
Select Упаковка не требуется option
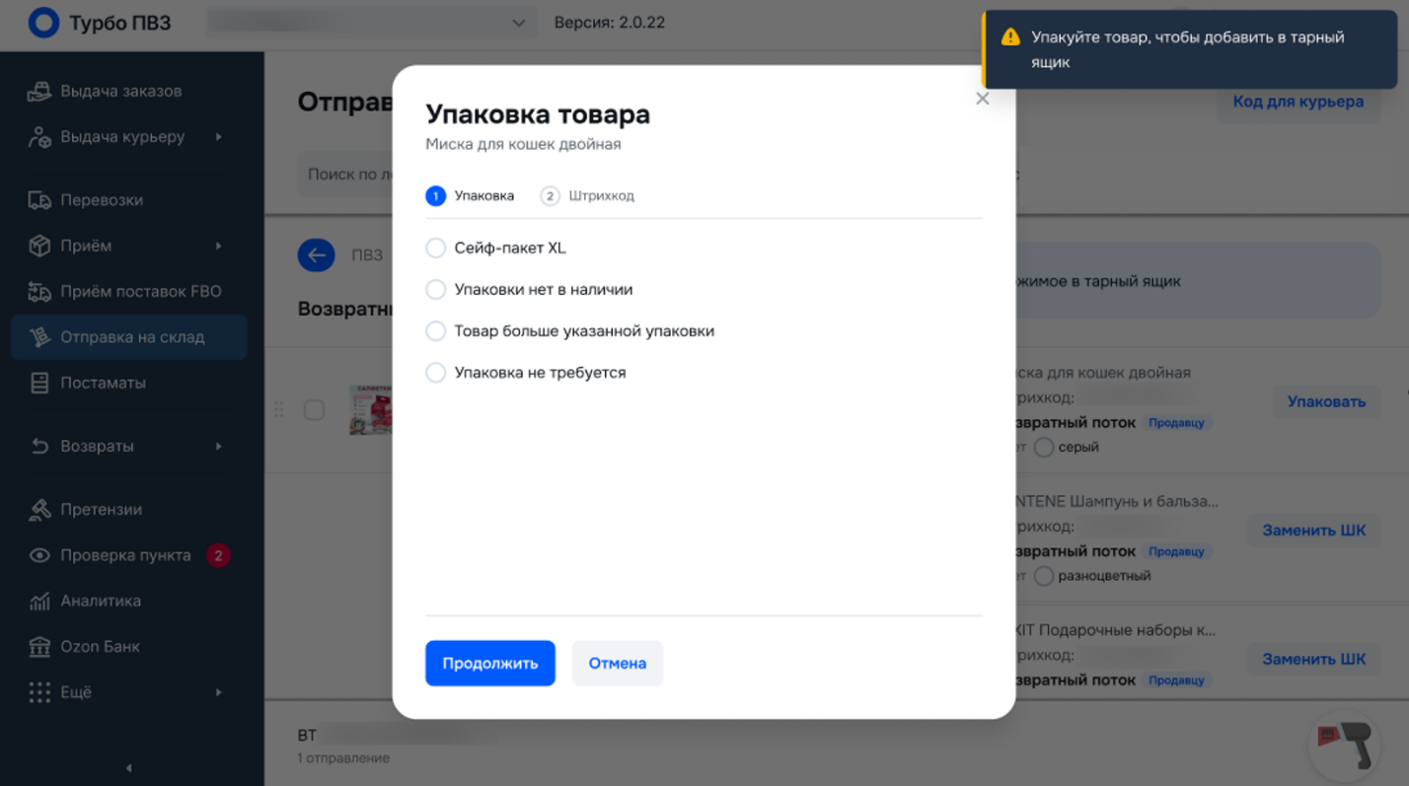[435, 373]
